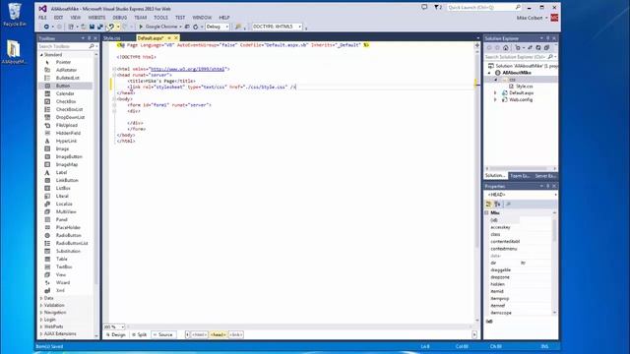Screen dimensions: 630x354
Task: Click the Navigate Backward toolbar icon
Action: pyautogui.click(x=46, y=27)
